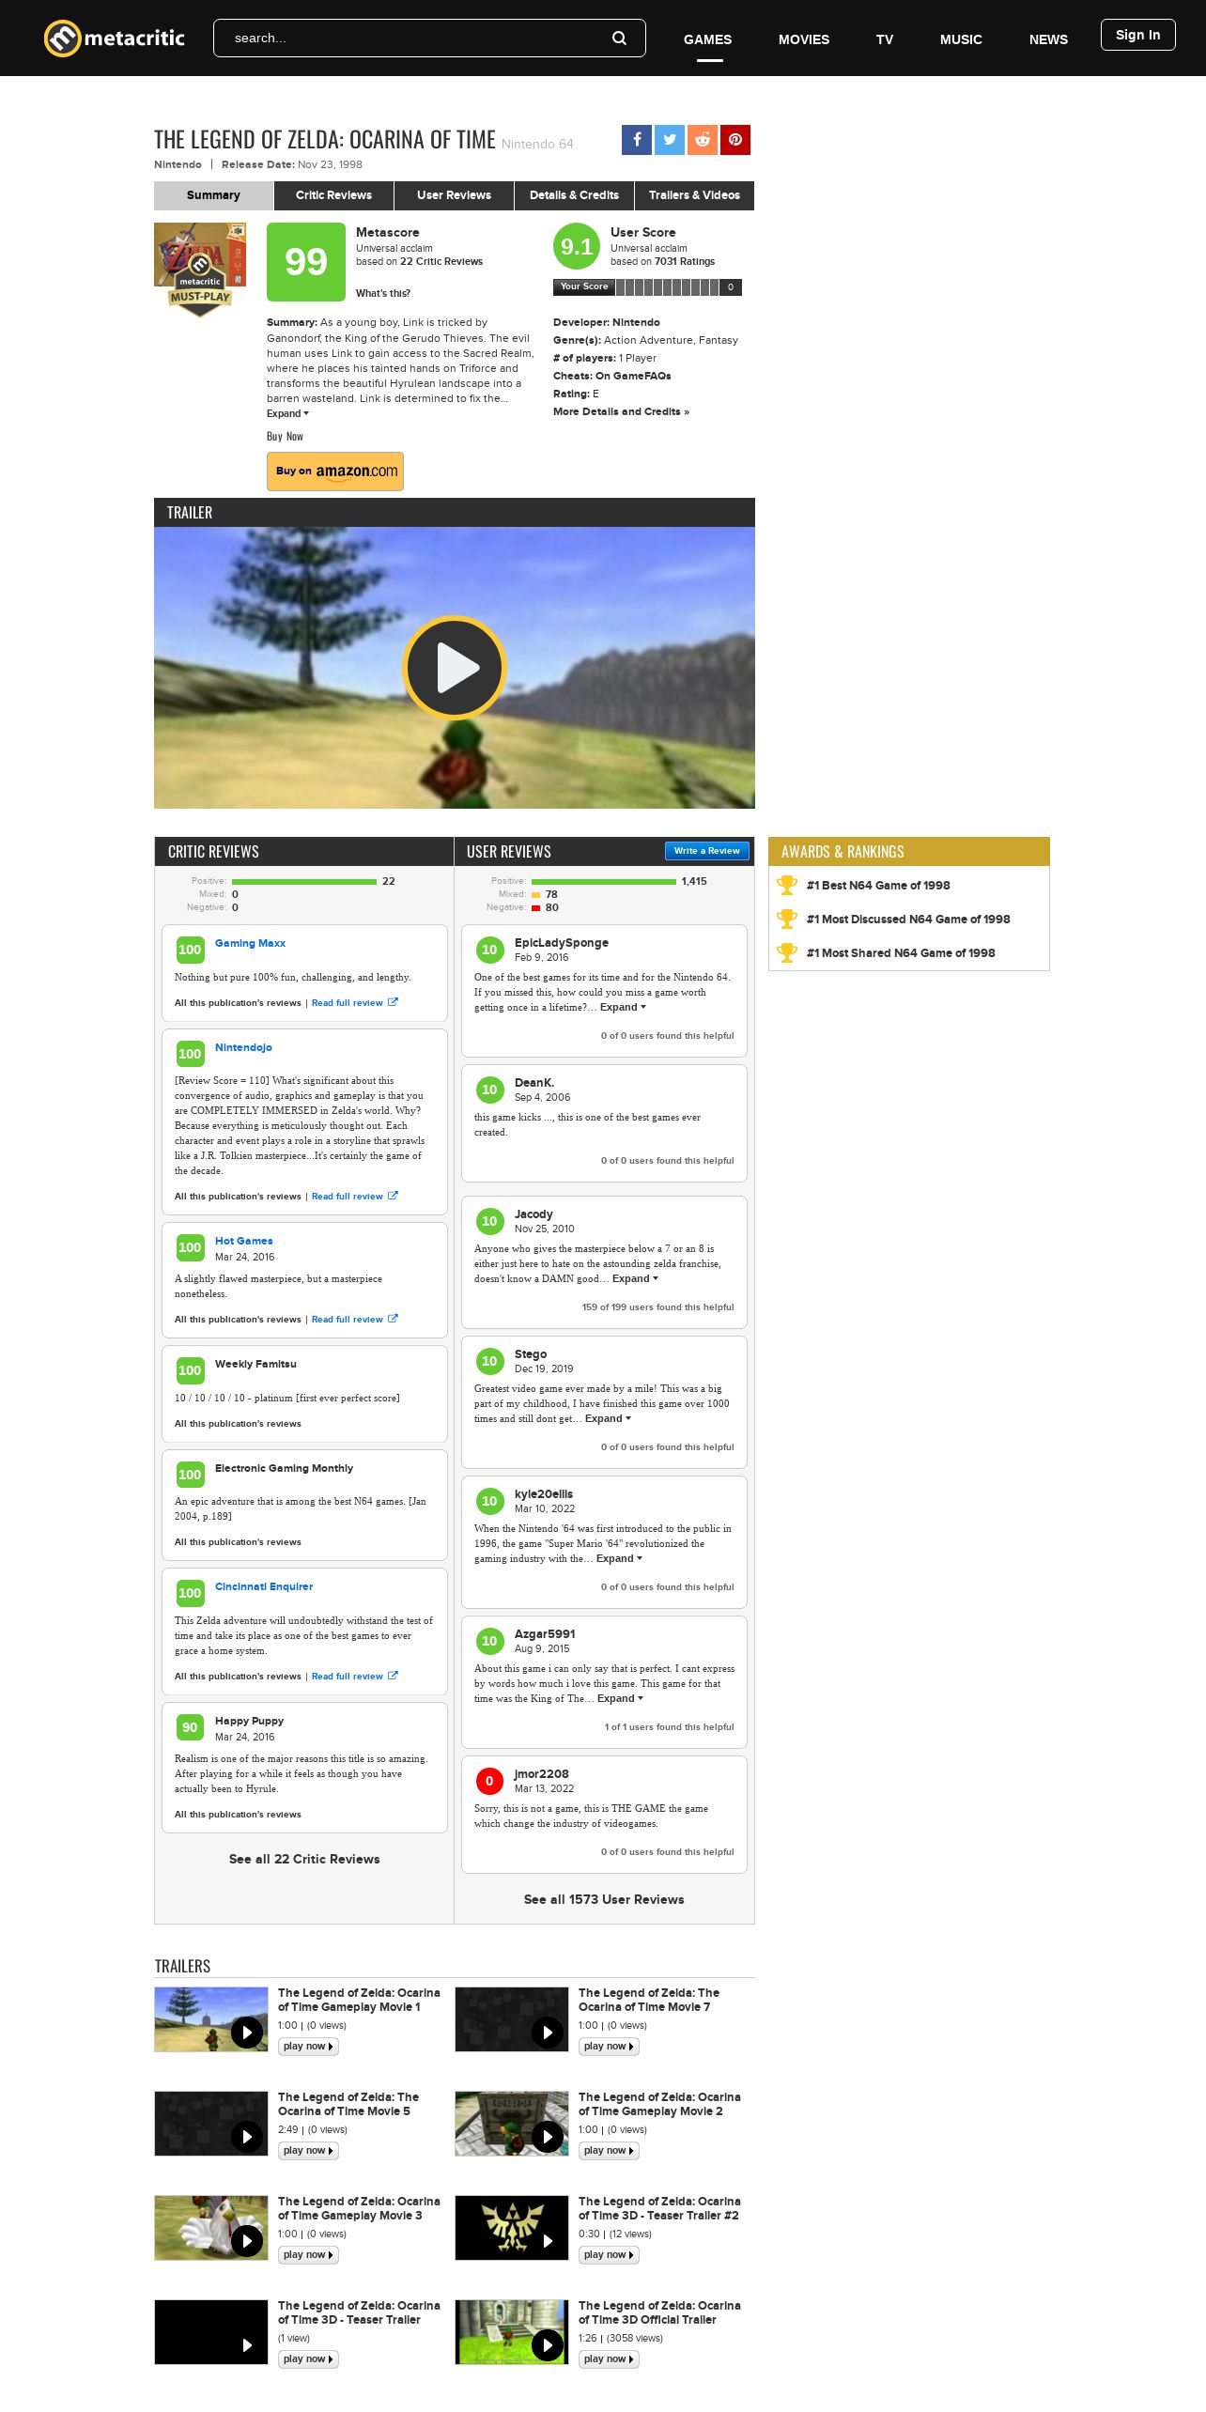Share on Reddit icon
The height and width of the screenshot is (2412, 1206).
tap(703, 140)
